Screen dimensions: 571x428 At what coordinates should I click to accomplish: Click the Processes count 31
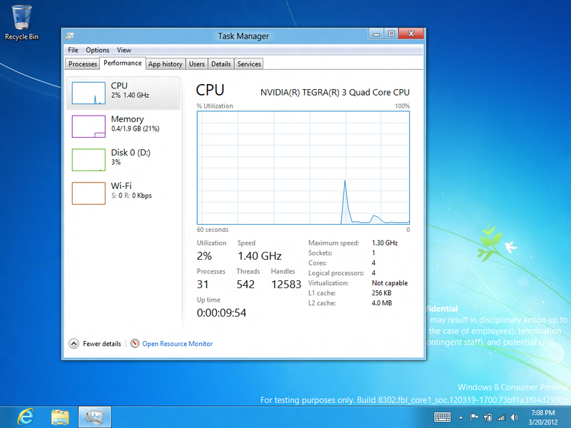[203, 284]
